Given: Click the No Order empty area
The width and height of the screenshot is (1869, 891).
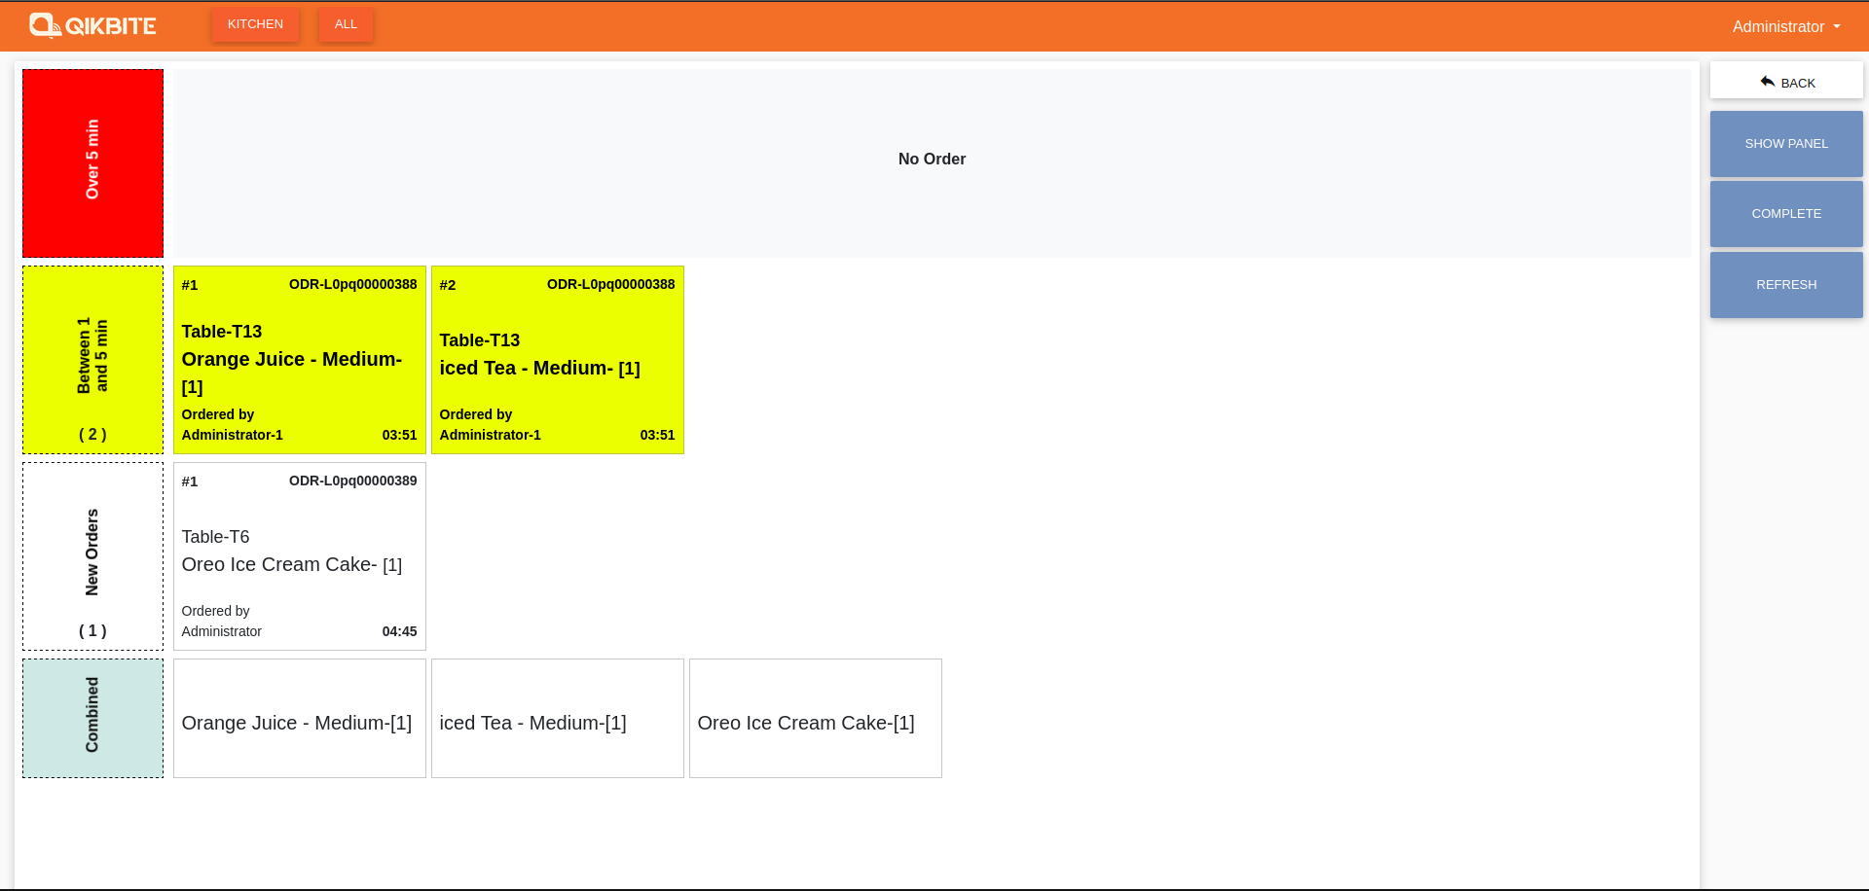Looking at the screenshot, I should click(x=932, y=160).
